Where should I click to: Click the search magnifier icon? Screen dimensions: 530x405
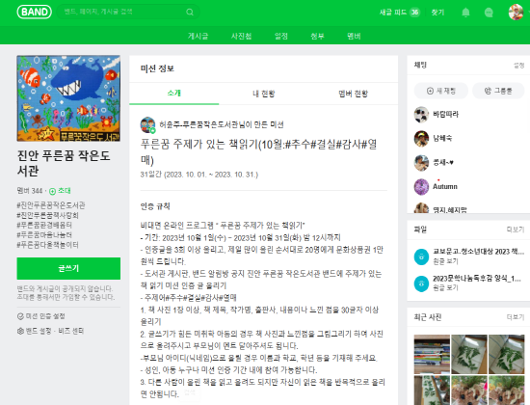pyautogui.click(x=190, y=13)
